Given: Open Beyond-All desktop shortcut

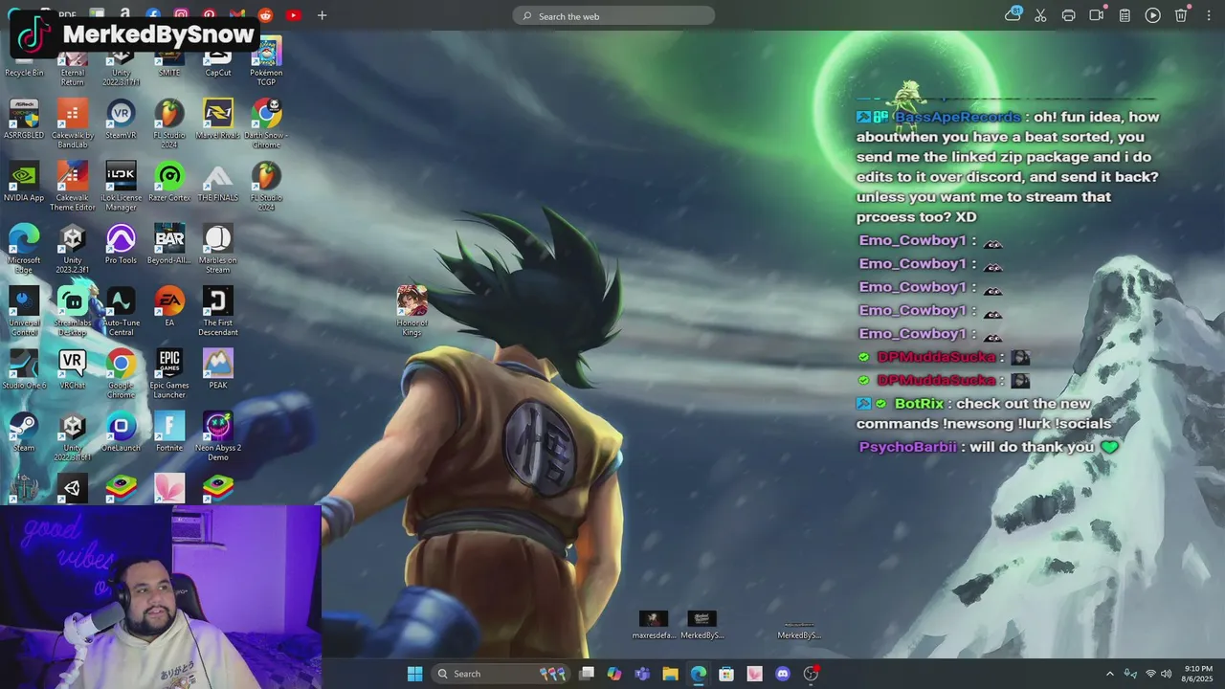Looking at the screenshot, I should (x=169, y=244).
